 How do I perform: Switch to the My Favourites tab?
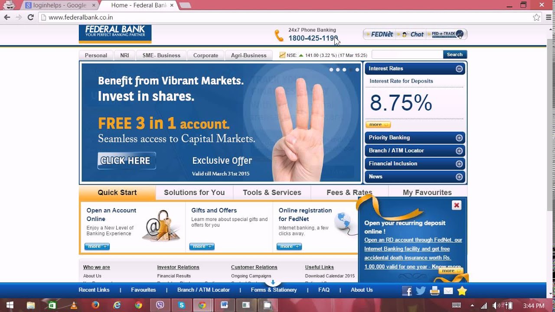pyautogui.click(x=427, y=192)
